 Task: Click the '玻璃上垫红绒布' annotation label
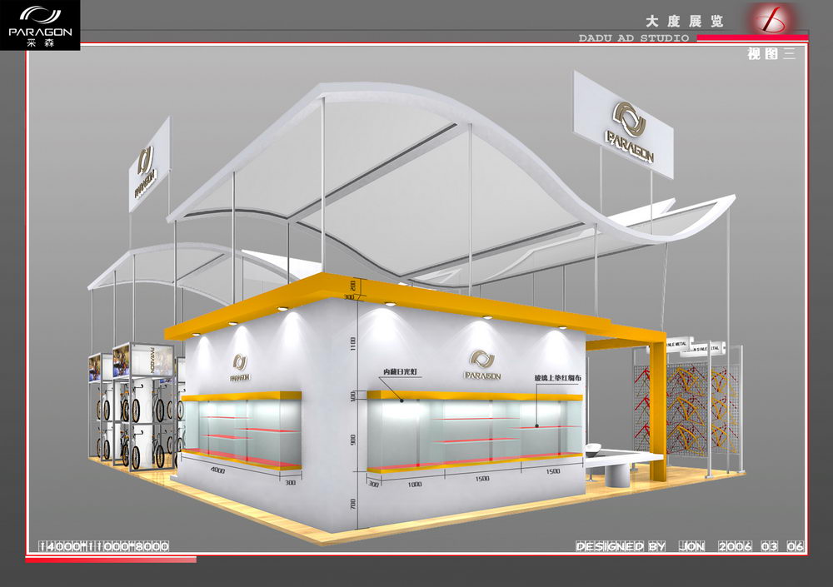tap(557, 378)
